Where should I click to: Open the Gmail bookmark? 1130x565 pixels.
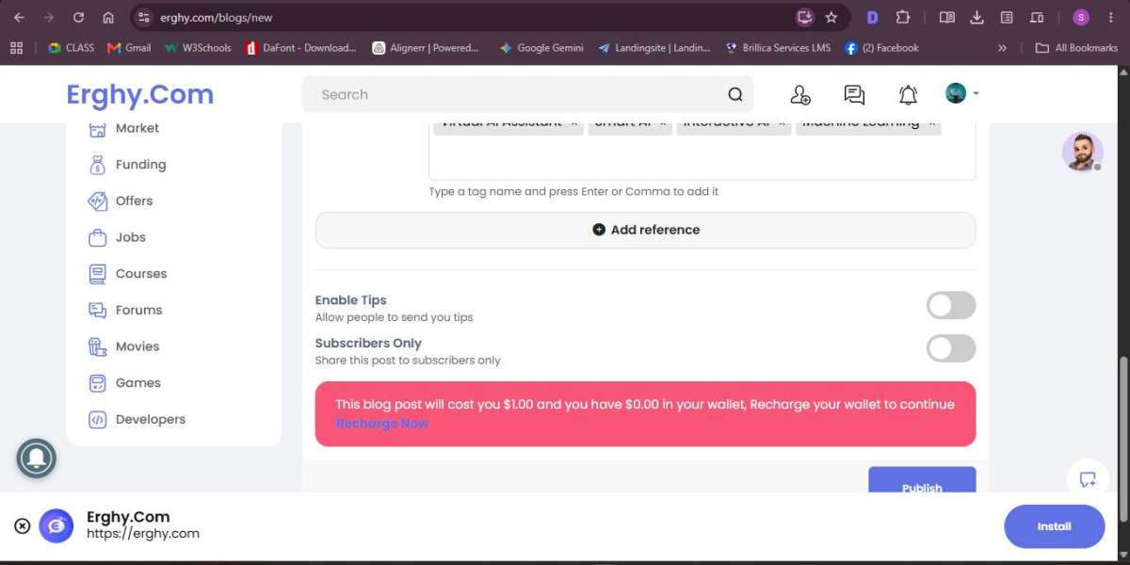129,48
